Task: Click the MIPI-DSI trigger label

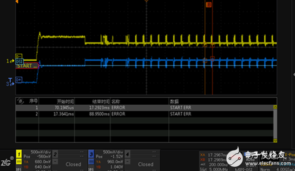Action: (243, 169)
